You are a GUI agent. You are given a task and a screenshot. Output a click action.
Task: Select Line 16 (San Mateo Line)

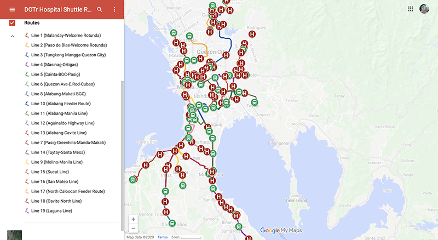pos(55,181)
